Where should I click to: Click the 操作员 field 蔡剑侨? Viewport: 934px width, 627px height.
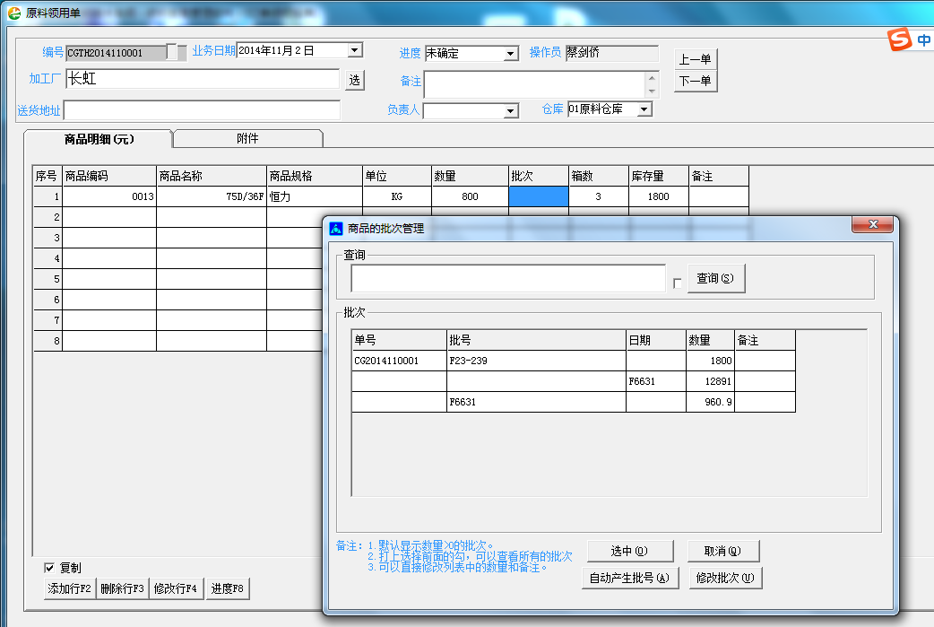click(611, 53)
